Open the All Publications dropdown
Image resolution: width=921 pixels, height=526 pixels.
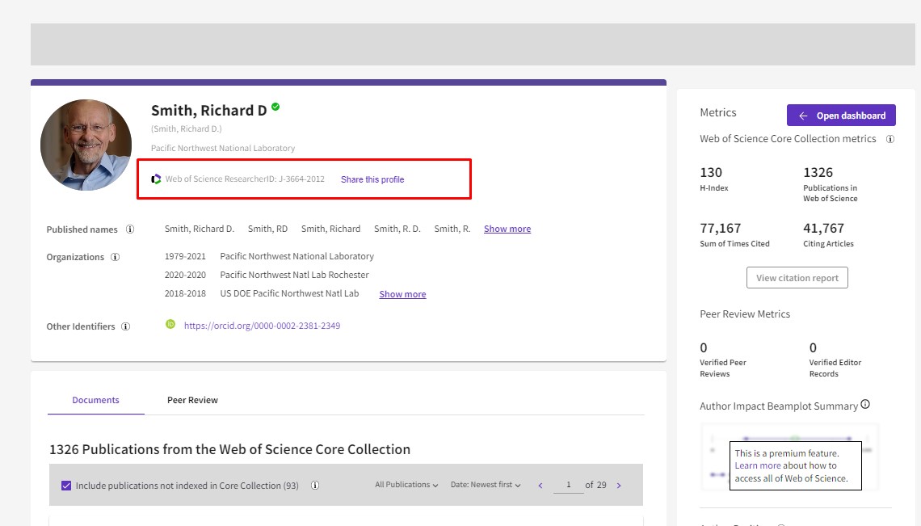[406, 485]
